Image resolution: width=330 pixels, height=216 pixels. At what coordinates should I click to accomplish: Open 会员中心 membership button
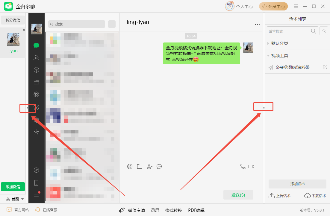tap(273, 7)
